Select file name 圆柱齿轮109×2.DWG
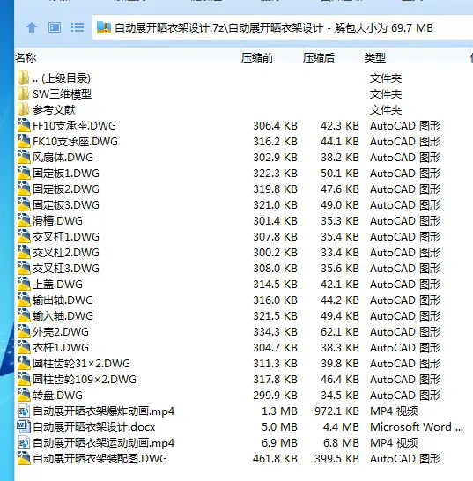The image size is (473, 481). tap(85, 380)
